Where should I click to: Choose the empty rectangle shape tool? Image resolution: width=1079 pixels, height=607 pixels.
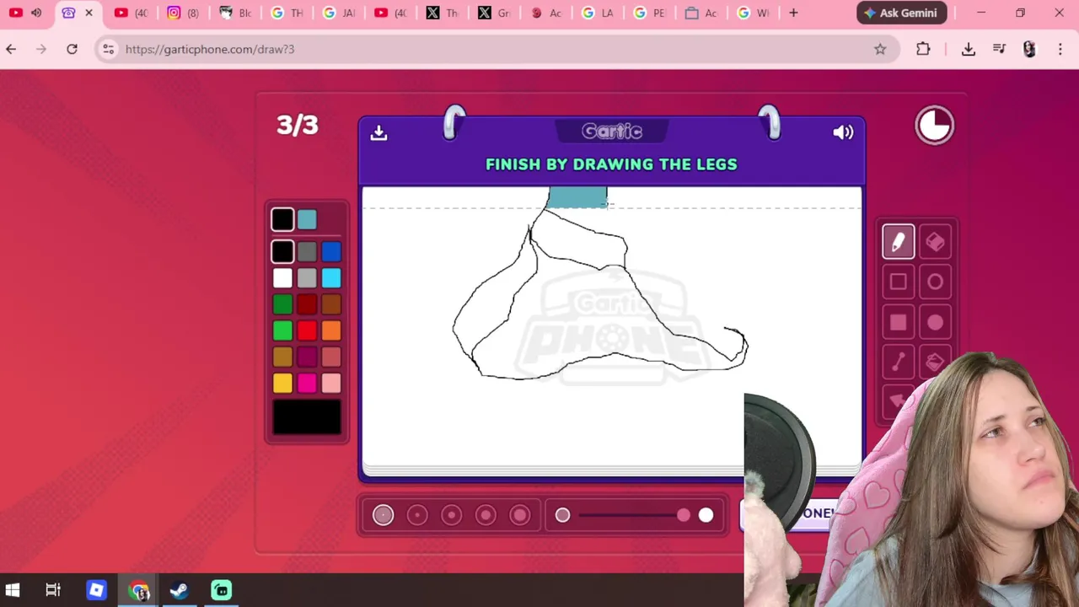click(898, 282)
